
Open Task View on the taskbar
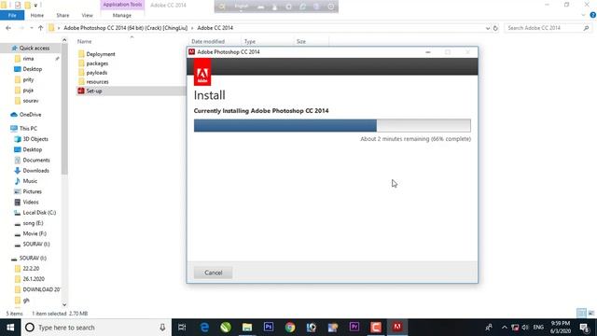pyautogui.click(x=182, y=328)
